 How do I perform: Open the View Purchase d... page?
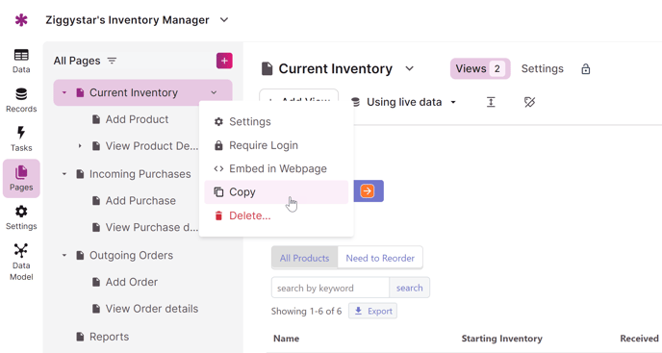[151, 227]
